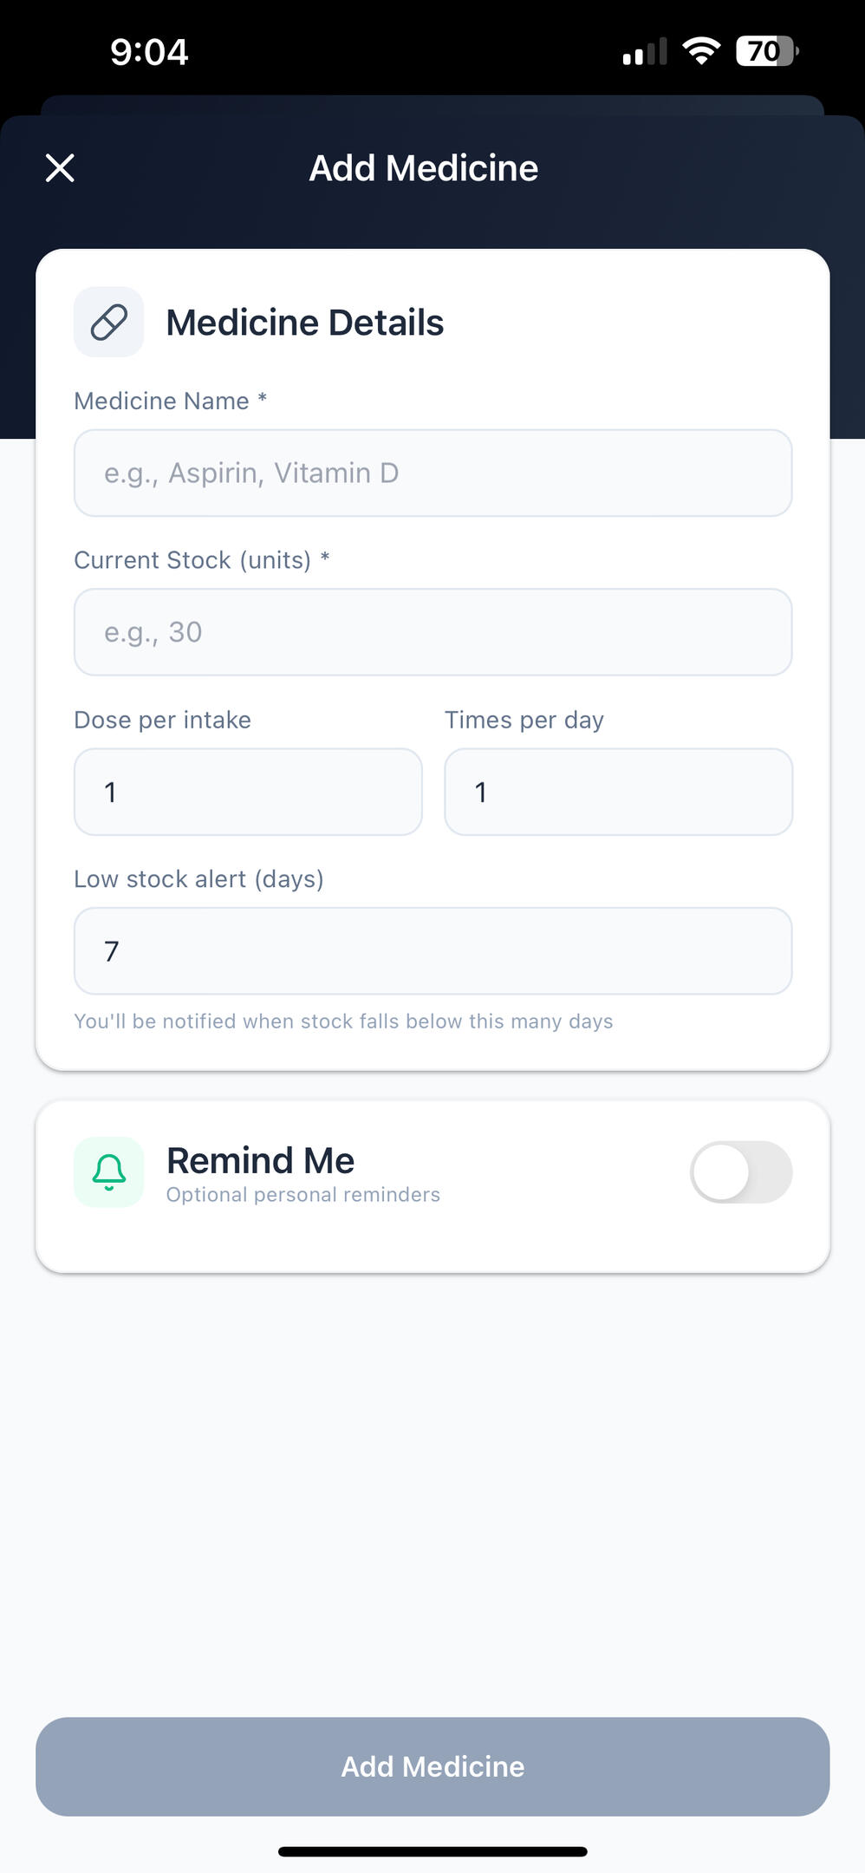Focus the Medicine Name text field
The height and width of the screenshot is (1873, 865).
pos(432,473)
